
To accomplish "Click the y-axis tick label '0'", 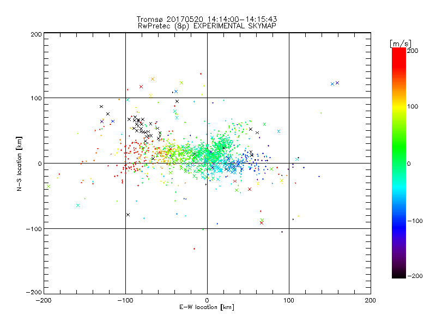I will pyautogui.click(x=40, y=163).
